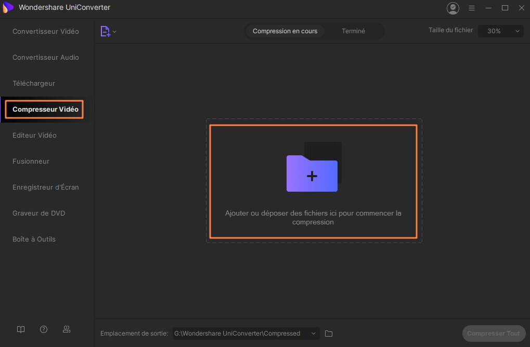Switch to the Terminé tab

tap(353, 31)
